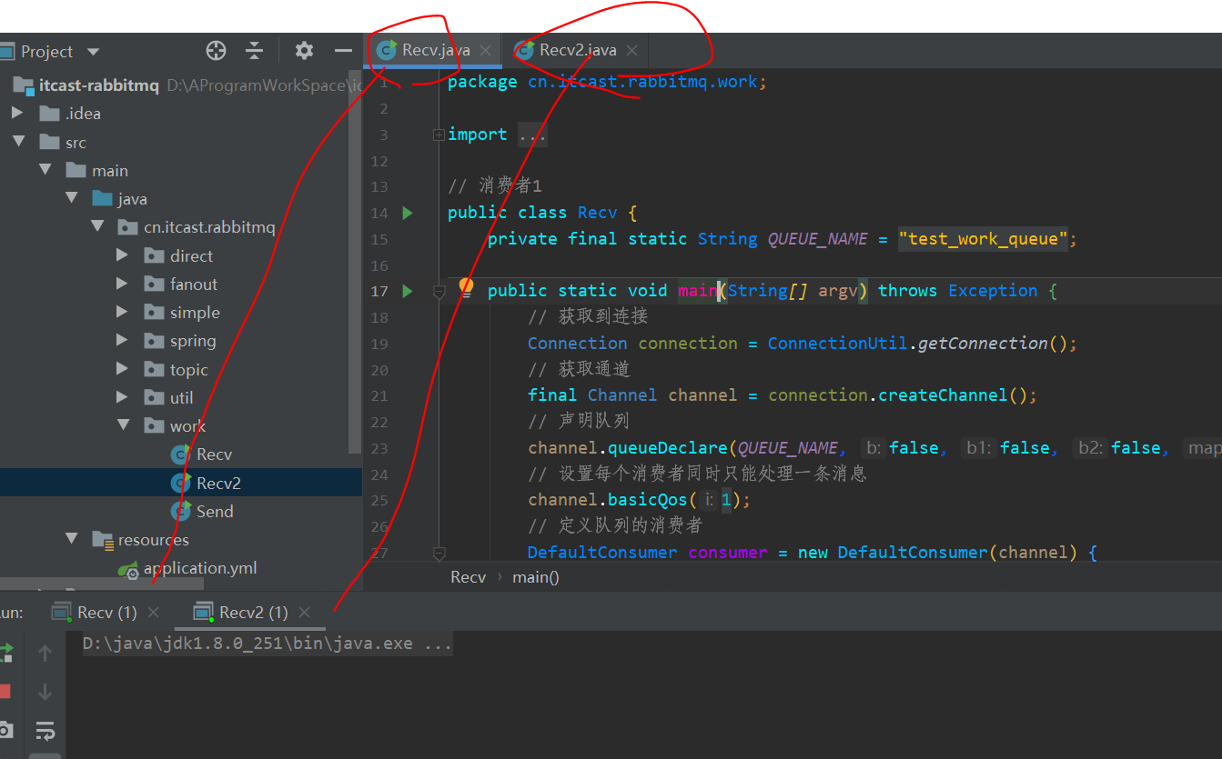This screenshot has width=1222, height=759.
Task: Select the Recv2 class in the tree
Action: [x=218, y=483]
